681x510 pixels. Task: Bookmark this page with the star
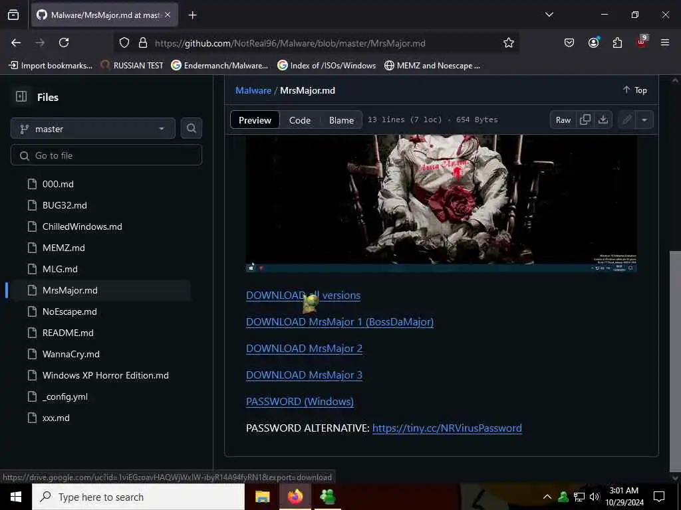point(509,42)
